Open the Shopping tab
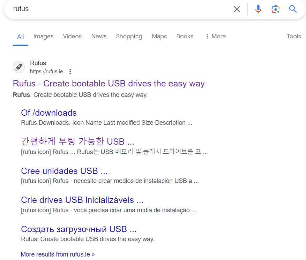Viewport: 306px width, 260px height. tap(129, 37)
